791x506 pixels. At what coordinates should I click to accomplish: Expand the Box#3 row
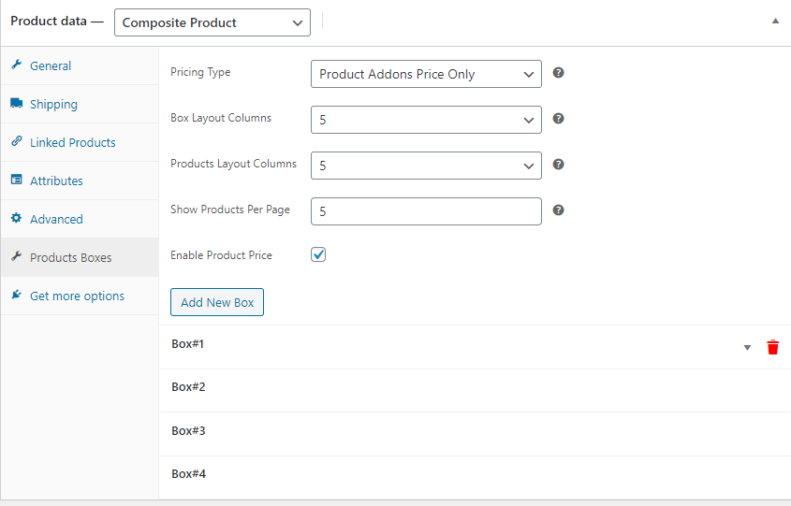[x=475, y=434]
